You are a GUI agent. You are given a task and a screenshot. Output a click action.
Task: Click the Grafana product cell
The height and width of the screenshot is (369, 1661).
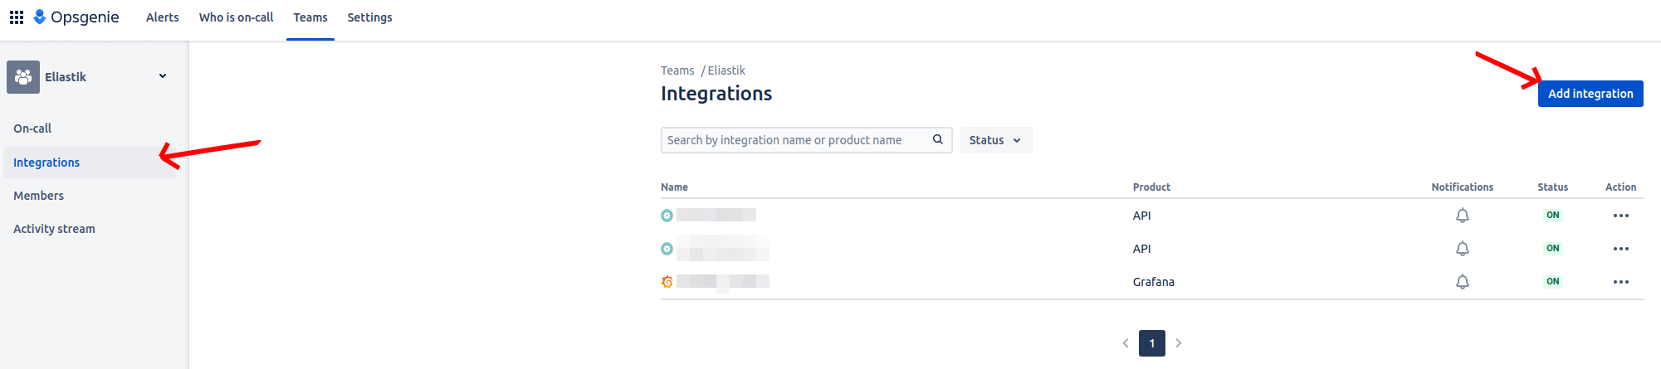[1154, 282]
